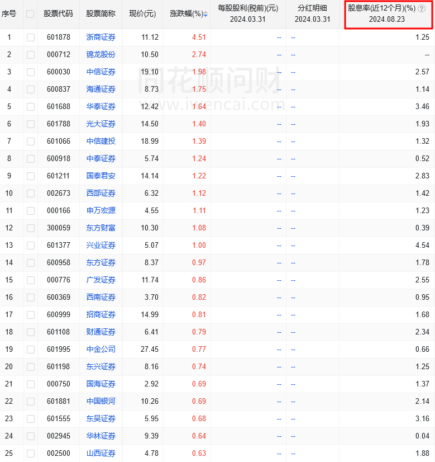This screenshot has width=435, height=462.
Task: Click the 国泰君安 stock link
Action: 101,176
